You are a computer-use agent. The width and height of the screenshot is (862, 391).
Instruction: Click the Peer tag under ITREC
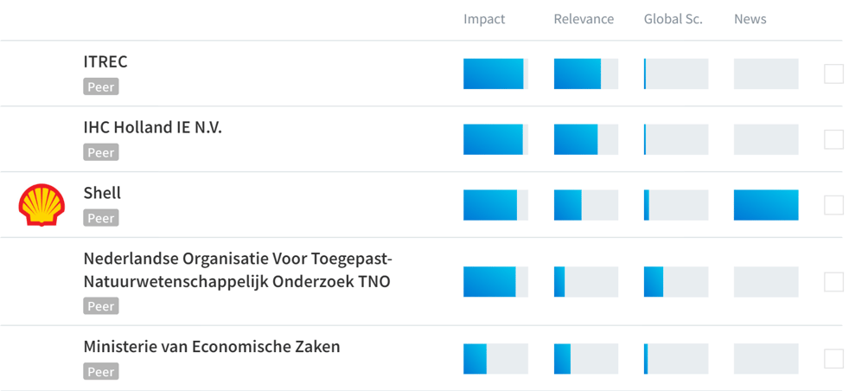click(x=100, y=87)
